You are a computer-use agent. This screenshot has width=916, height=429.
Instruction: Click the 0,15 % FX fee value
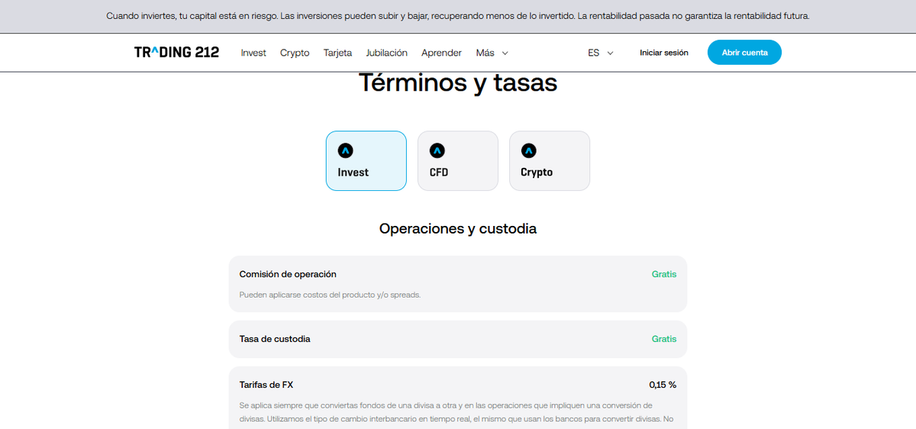coord(663,385)
